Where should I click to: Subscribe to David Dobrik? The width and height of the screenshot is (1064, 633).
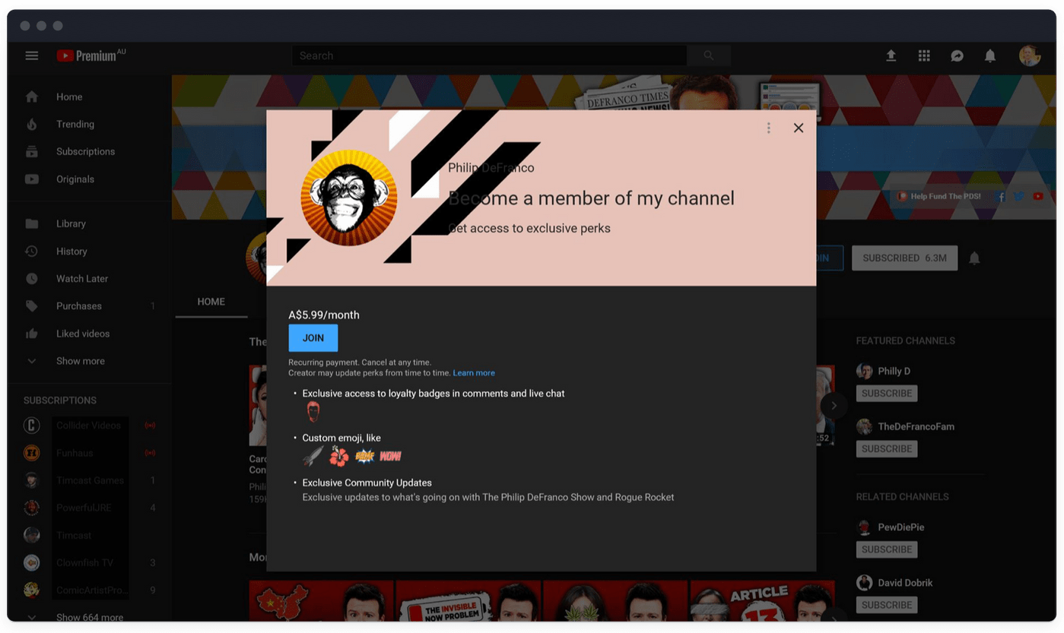(x=887, y=605)
